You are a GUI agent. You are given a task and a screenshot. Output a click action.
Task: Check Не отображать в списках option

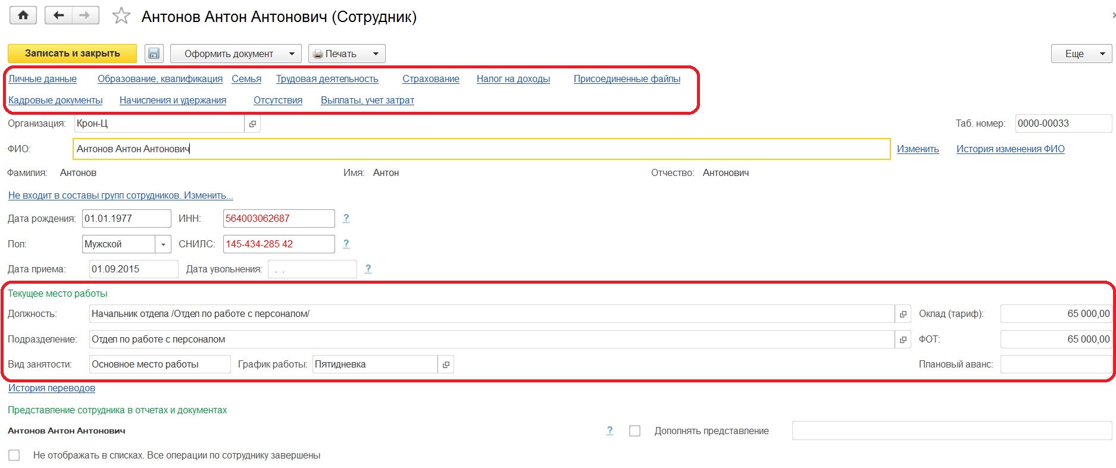click(x=14, y=456)
